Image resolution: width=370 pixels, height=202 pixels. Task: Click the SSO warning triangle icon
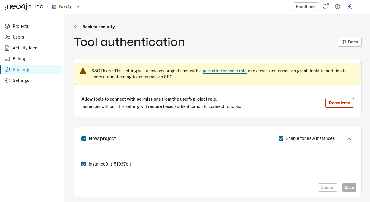click(83, 71)
